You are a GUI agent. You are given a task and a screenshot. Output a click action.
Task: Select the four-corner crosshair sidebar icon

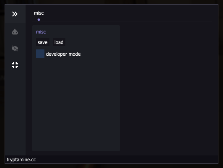15,65
